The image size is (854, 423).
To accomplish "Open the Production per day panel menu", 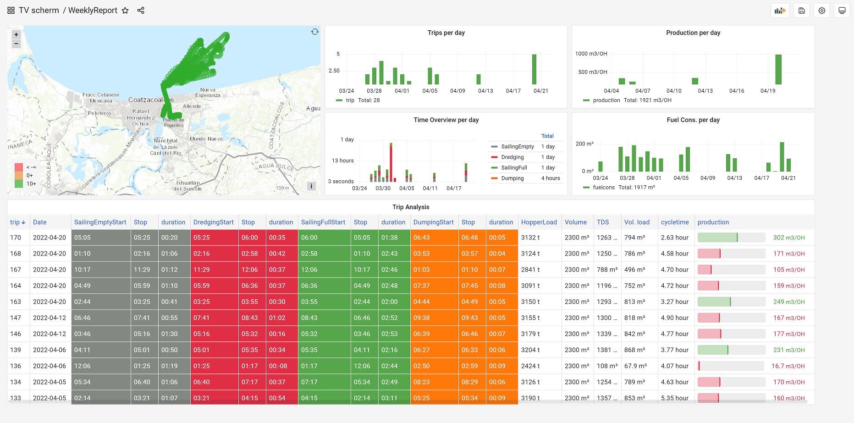I will pos(693,33).
